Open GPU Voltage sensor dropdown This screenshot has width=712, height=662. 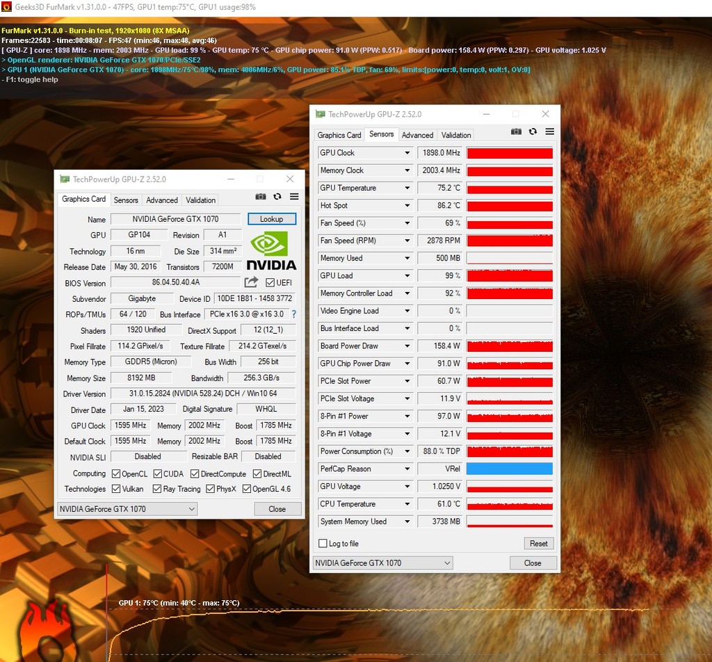click(407, 486)
